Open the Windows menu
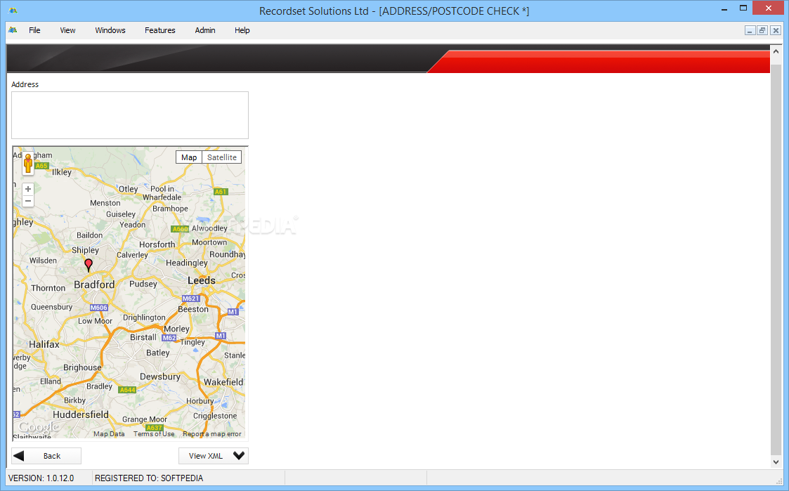The height and width of the screenshot is (491, 789). point(110,30)
